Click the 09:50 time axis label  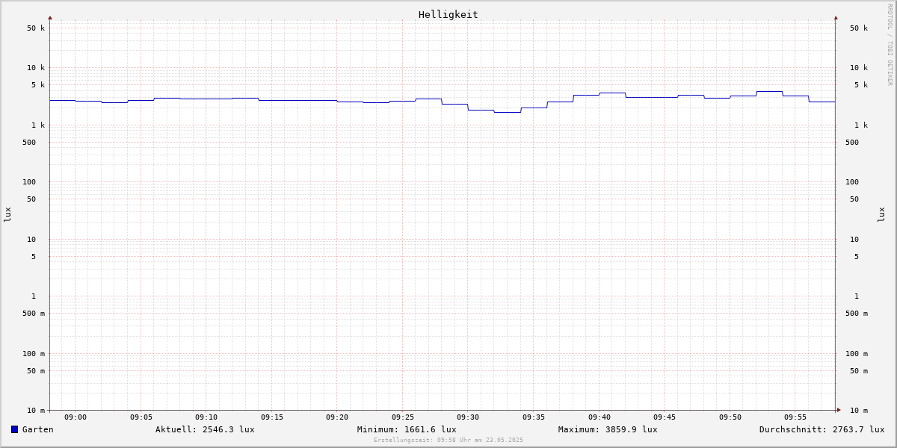[730, 417]
